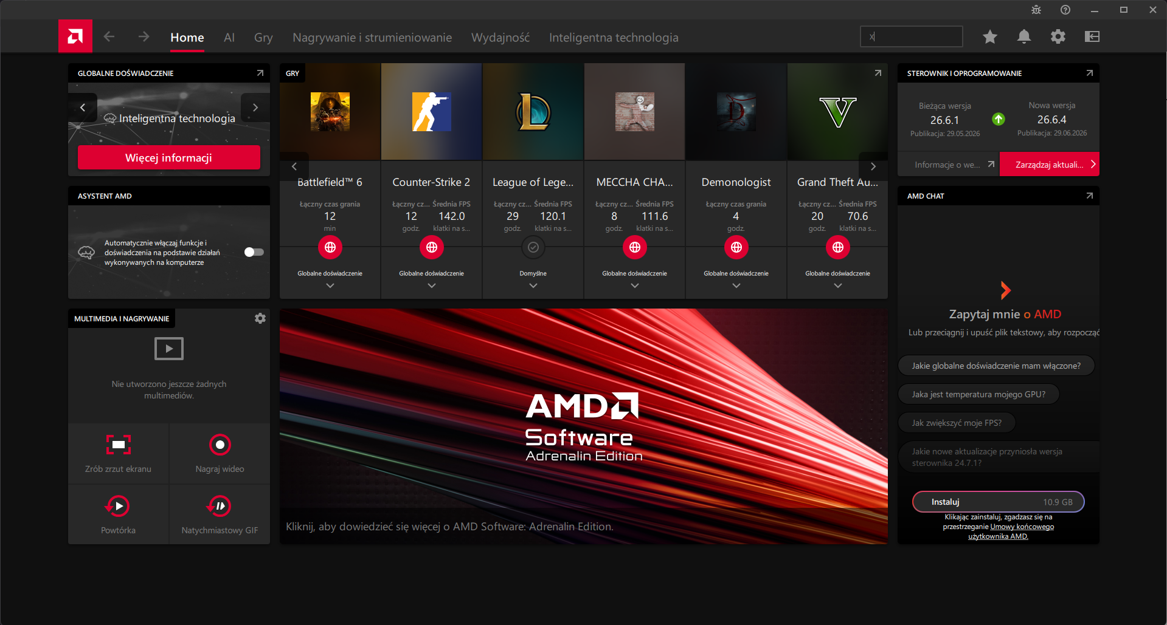Open help question mark icon
1167x625 pixels.
click(x=1065, y=10)
